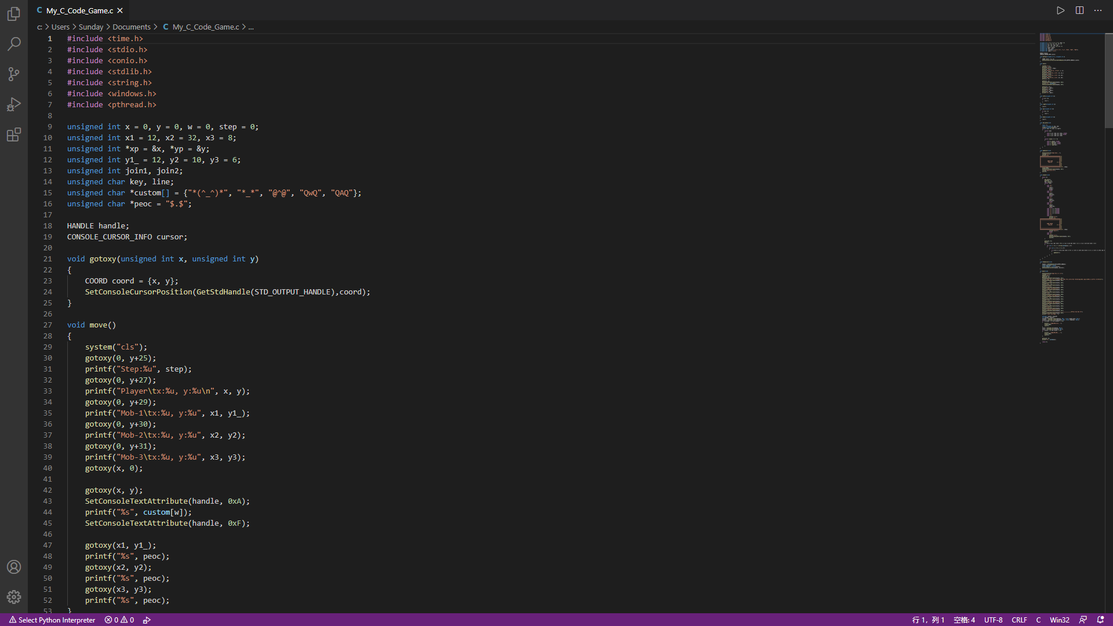Open the Search view
This screenshot has height=626, width=1113.
pyautogui.click(x=14, y=44)
